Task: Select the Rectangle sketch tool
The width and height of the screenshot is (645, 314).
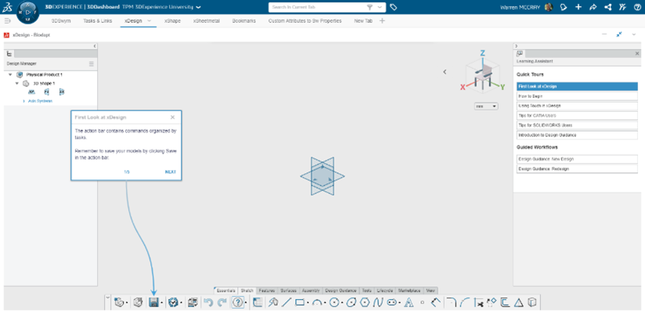Action: (300, 302)
